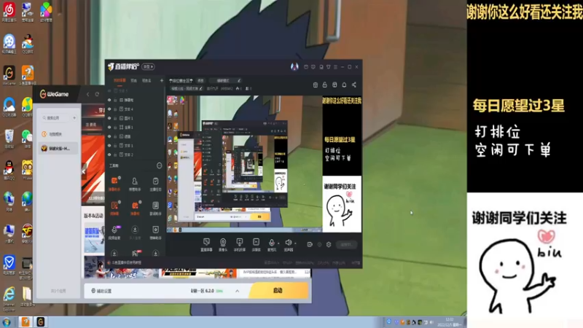
Task: Select the 全屏 1 source row
Action: pyautogui.click(x=135, y=127)
